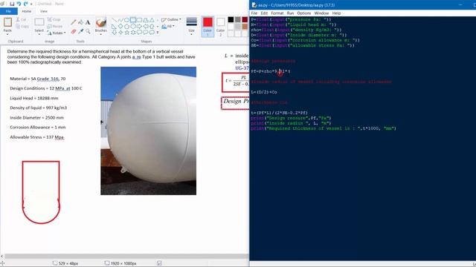476x267 pixels.
Task: Click the code line 'L=(D/2)+Co'
Action: tap(264, 92)
